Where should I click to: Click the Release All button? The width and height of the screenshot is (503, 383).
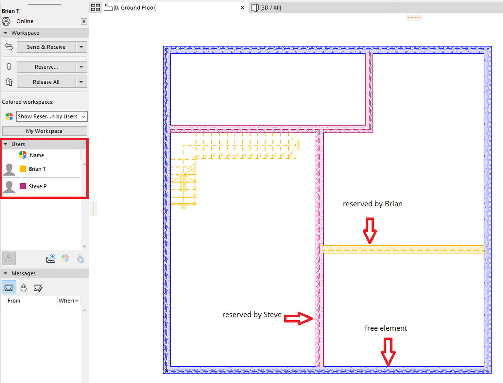click(x=46, y=82)
